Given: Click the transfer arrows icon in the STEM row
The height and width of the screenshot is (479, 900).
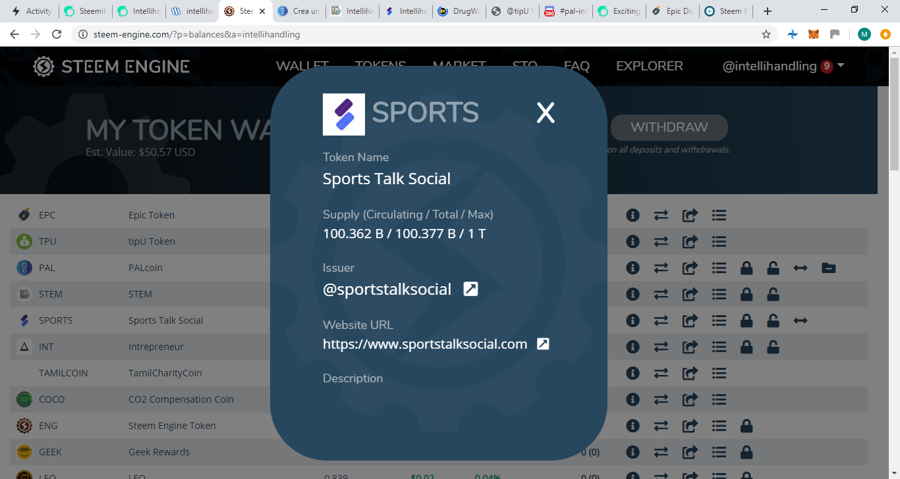Looking at the screenshot, I should click(661, 294).
